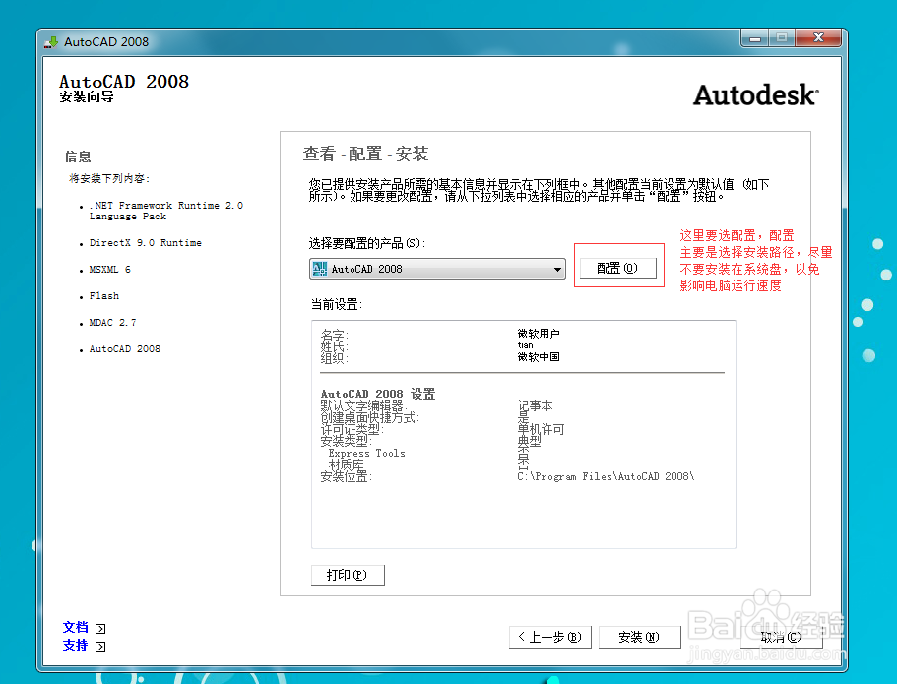The image size is (897, 684).
Task: Click the '当前设置:' label
Action: point(337,304)
